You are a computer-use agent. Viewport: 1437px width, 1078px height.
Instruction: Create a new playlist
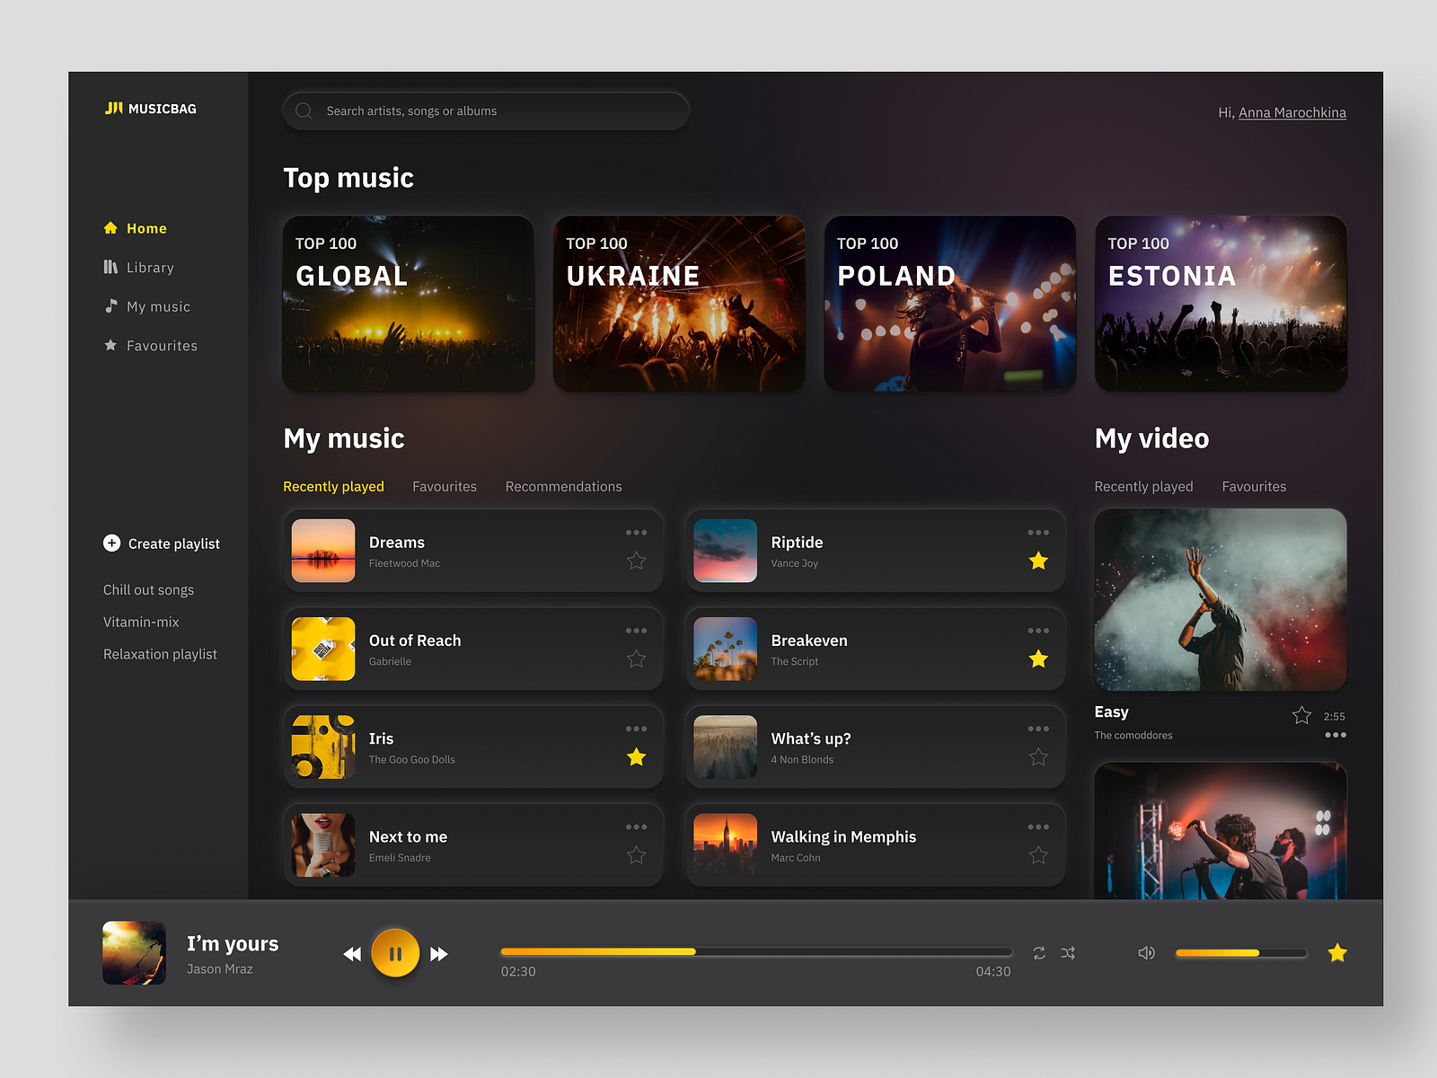pyautogui.click(x=162, y=543)
